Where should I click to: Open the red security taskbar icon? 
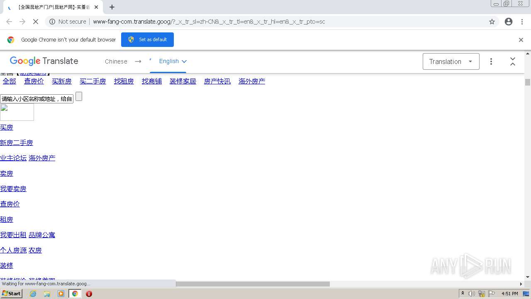tap(89, 294)
